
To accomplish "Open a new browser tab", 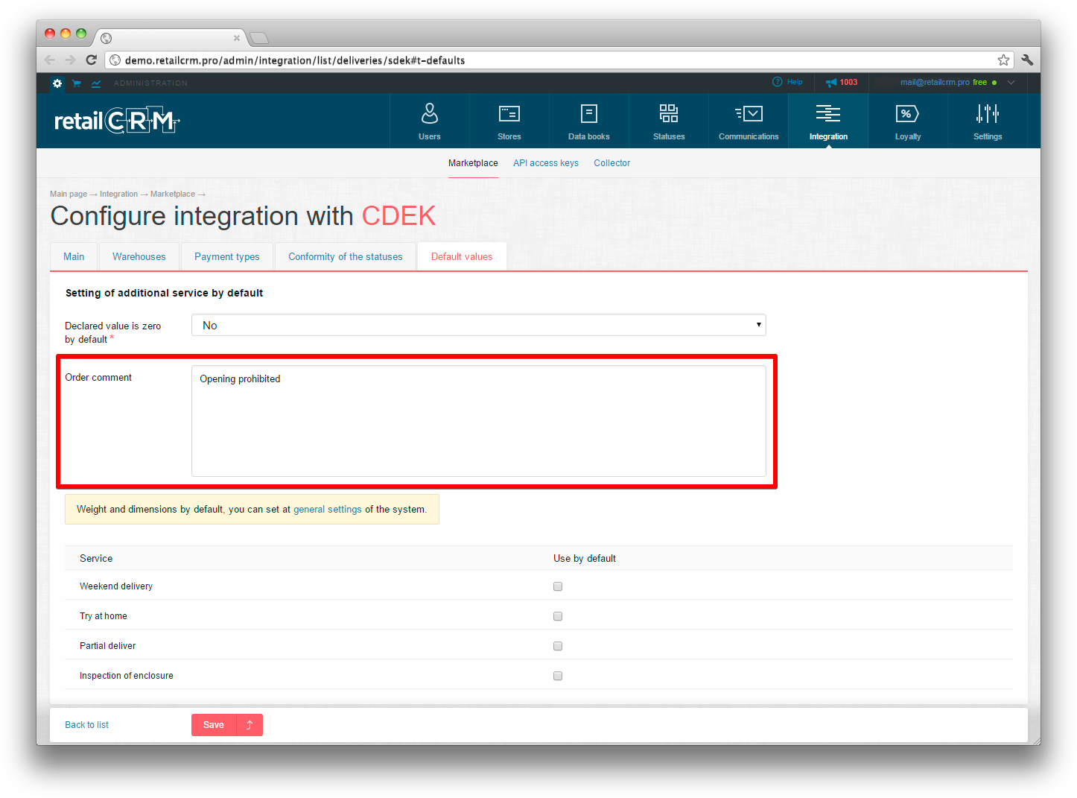I will 258,38.
